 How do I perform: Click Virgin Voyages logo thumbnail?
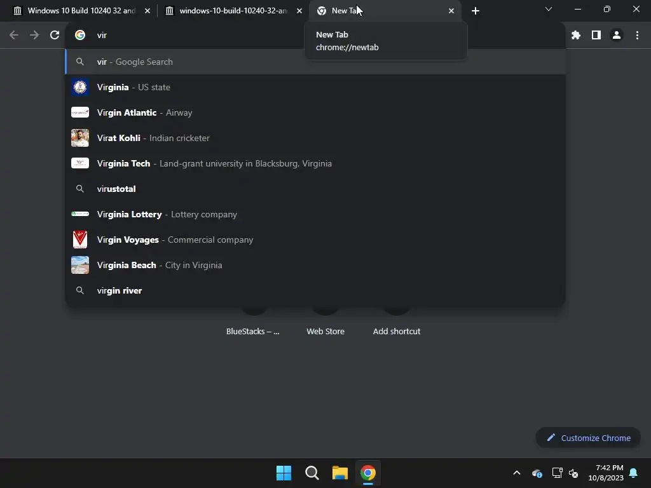point(80,240)
